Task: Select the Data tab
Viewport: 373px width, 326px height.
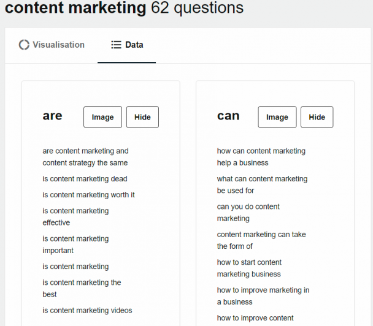Action: tap(127, 45)
